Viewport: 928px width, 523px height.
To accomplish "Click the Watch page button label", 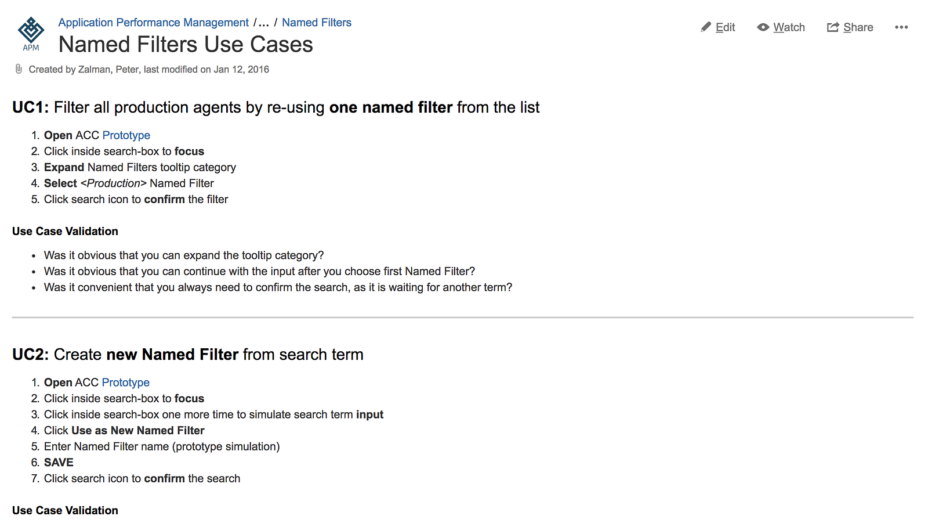I will pyautogui.click(x=789, y=27).
